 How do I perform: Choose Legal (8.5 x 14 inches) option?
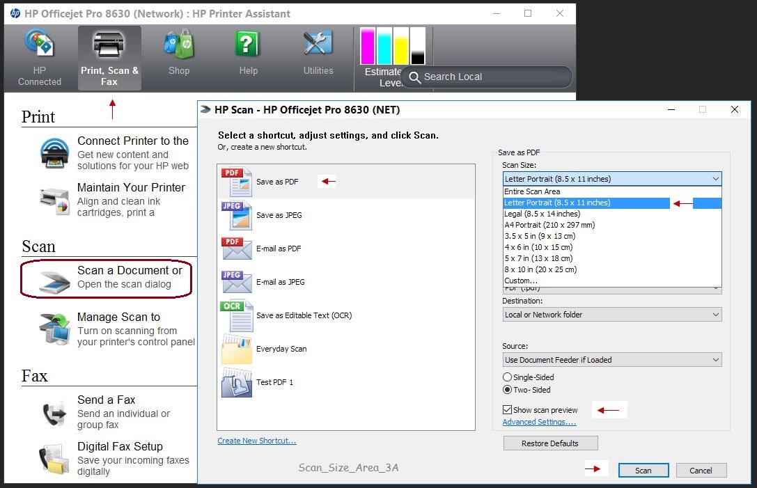[x=612, y=214]
